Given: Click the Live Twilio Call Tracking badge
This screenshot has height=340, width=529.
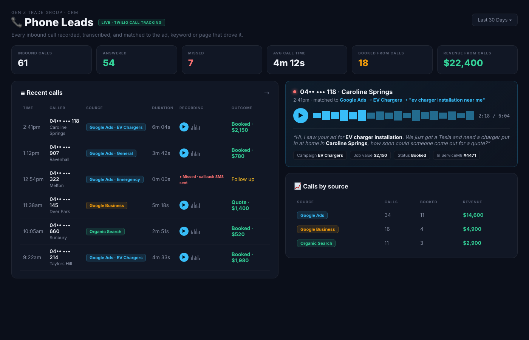Looking at the screenshot, I should [x=131, y=23].
